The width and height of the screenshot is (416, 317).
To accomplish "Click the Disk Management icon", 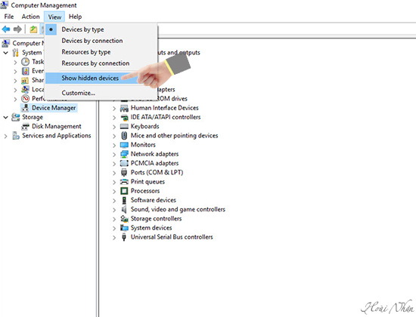I will 25,126.
